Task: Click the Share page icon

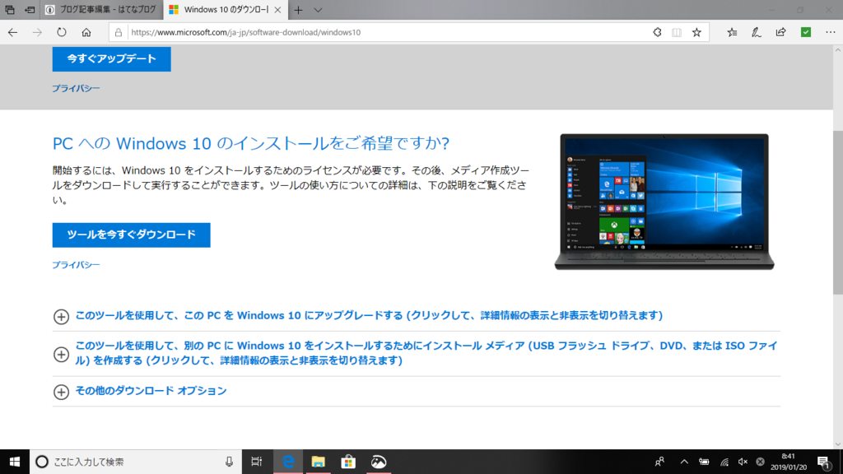Action: pyautogui.click(x=780, y=32)
